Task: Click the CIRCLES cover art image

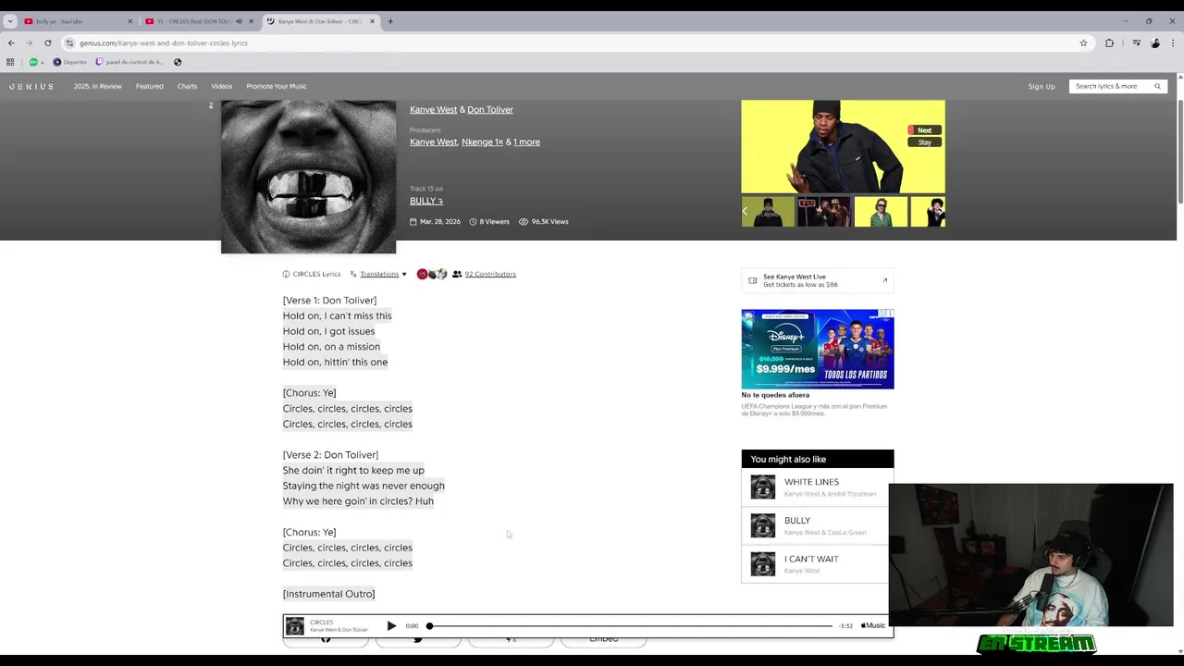Action: click(x=308, y=177)
